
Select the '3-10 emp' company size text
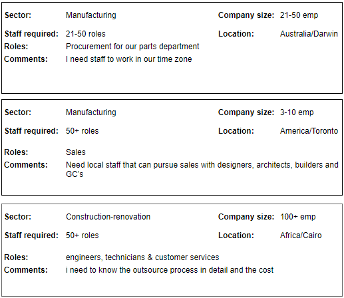[x=297, y=112]
